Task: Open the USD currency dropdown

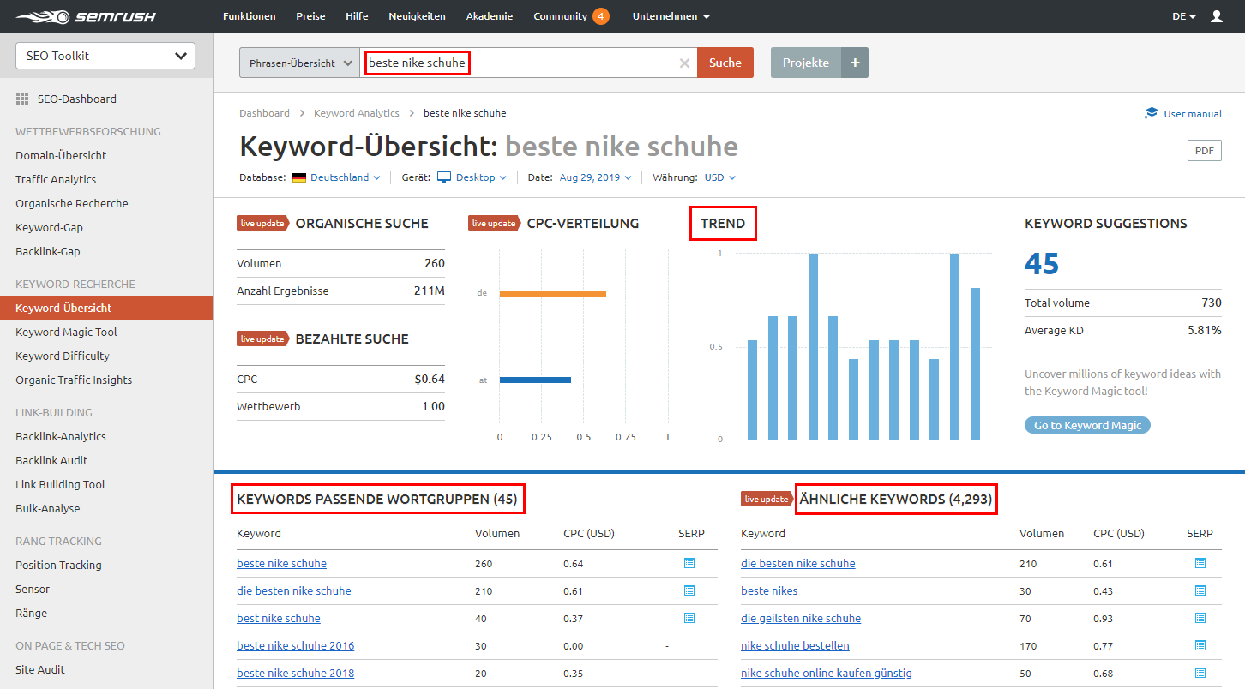Action: [720, 177]
